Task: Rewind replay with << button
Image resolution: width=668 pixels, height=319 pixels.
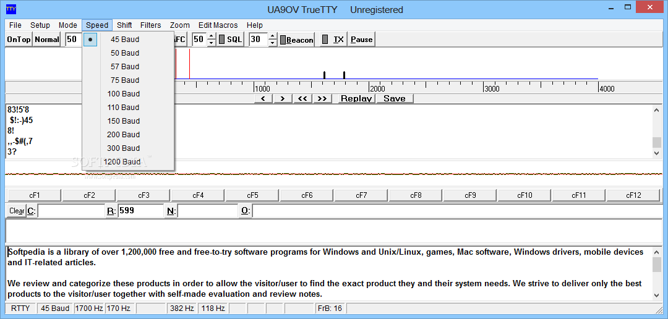Action: [x=302, y=99]
